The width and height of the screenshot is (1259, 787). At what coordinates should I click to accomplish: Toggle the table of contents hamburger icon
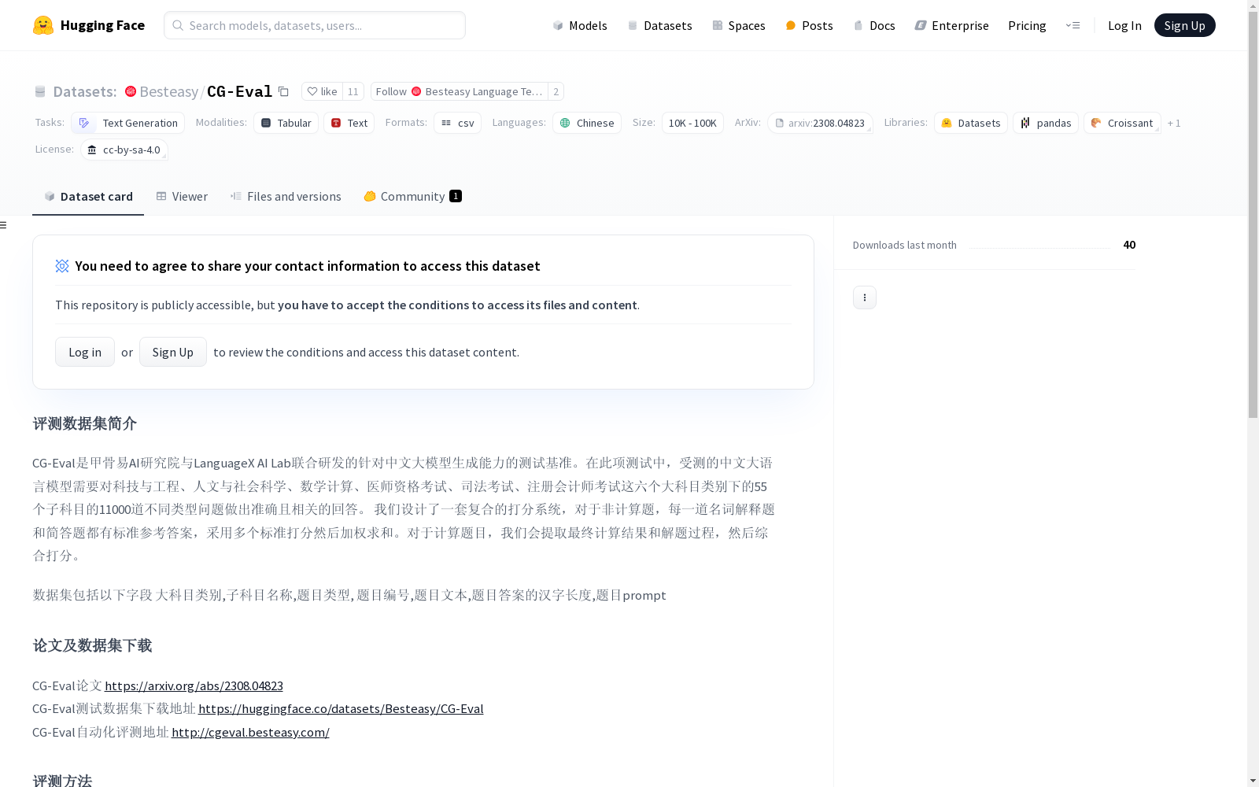pos(4,225)
